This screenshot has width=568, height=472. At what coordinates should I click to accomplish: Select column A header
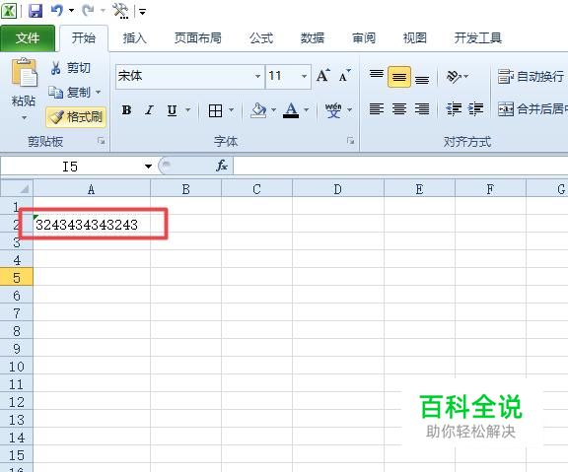click(x=92, y=189)
